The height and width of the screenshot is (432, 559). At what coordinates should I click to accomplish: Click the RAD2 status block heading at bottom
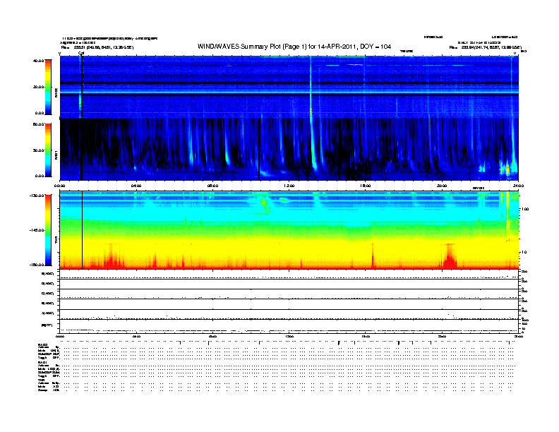[x=42, y=345]
